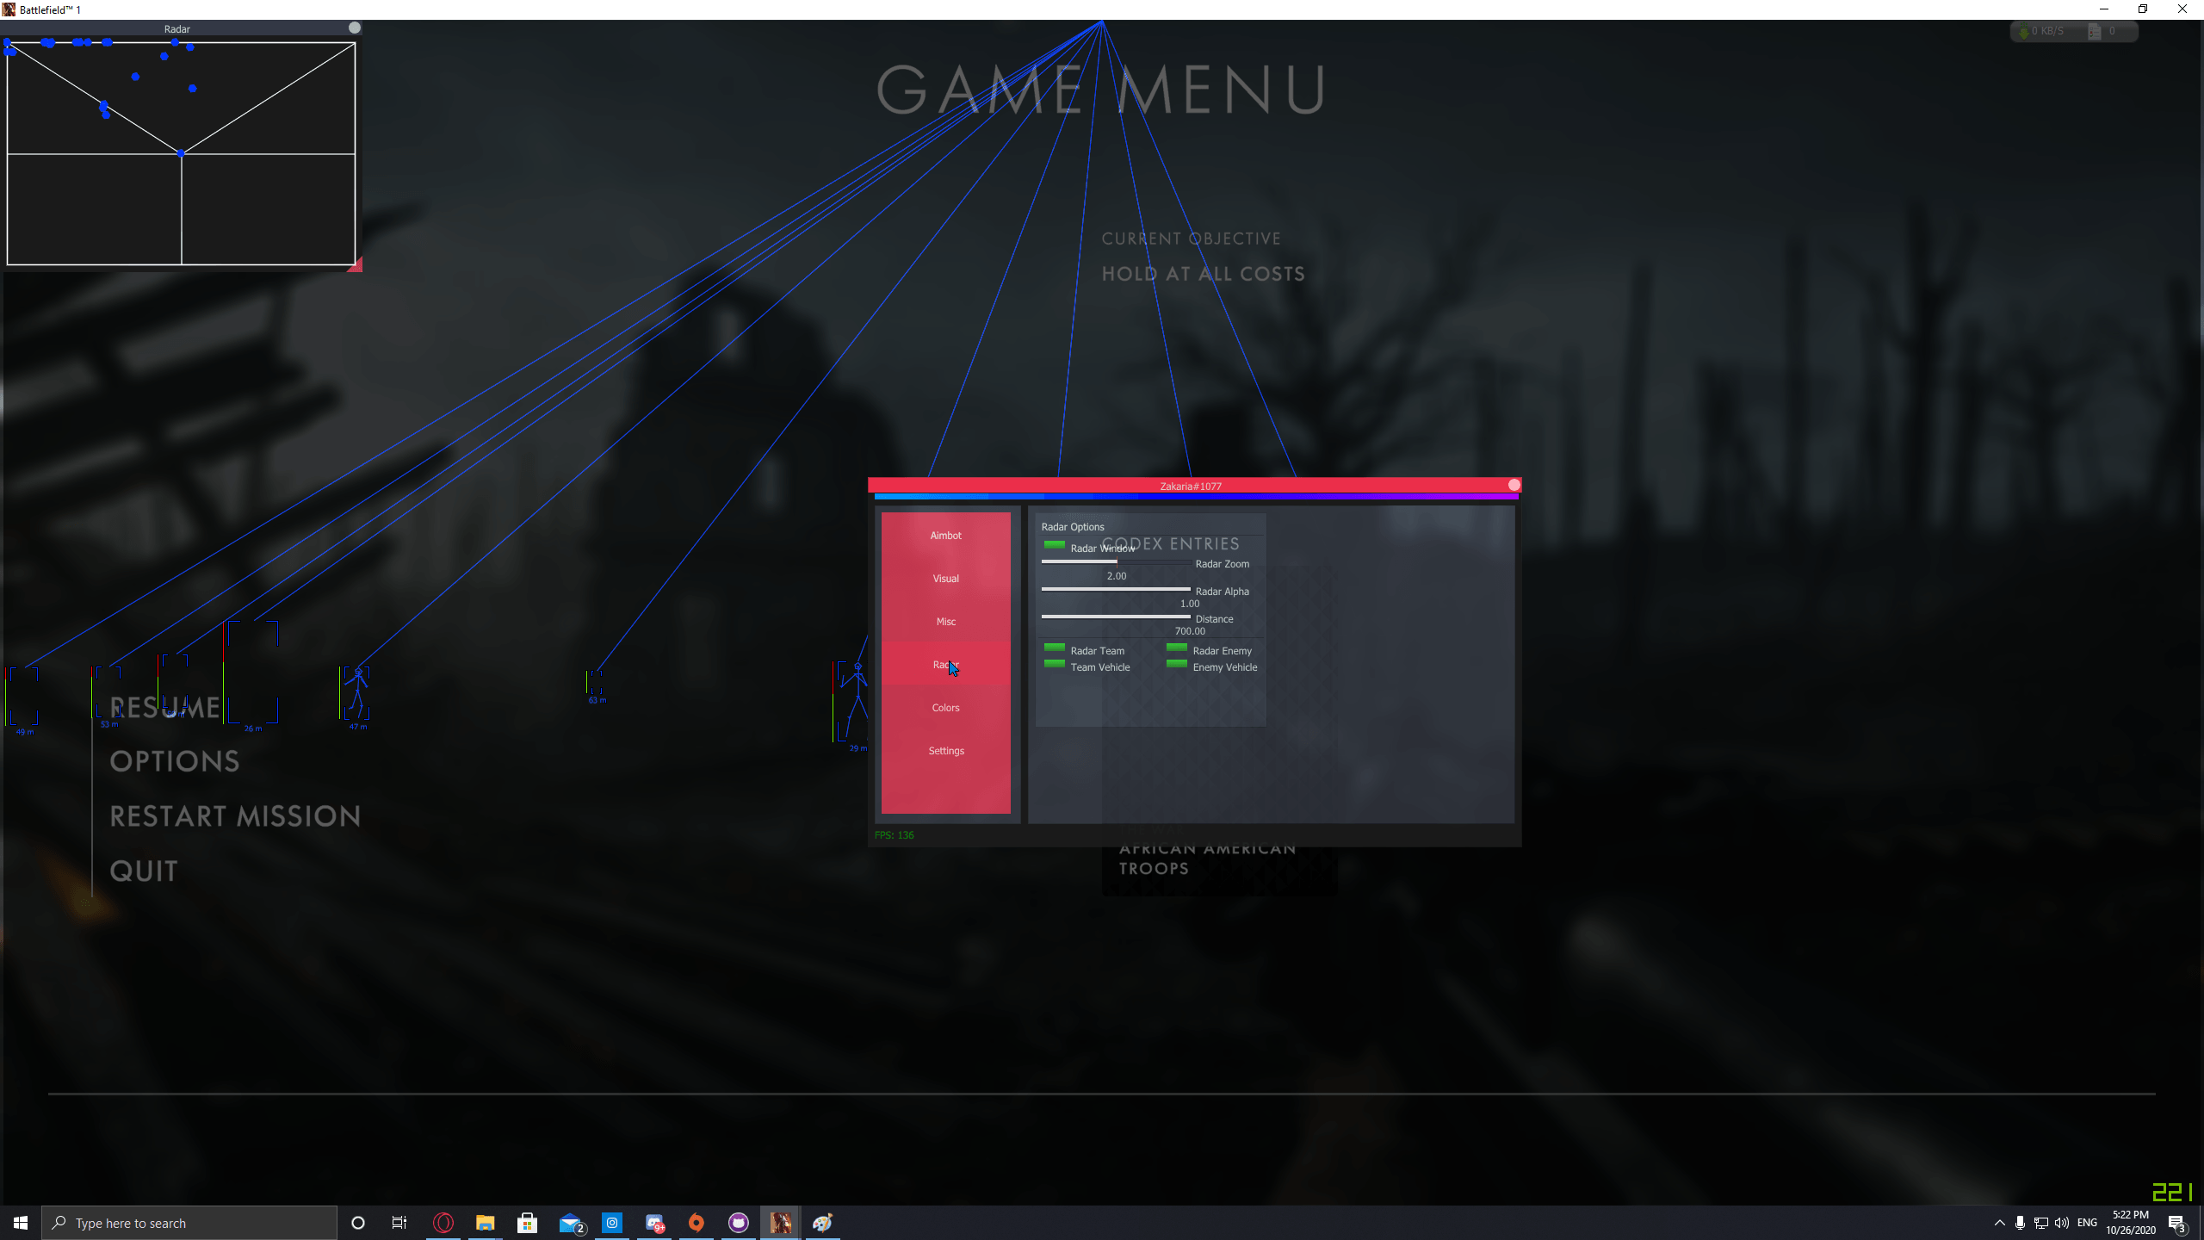The height and width of the screenshot is (1240, 2204).
Task: Select the Radar tab
Action: point(945,665)
